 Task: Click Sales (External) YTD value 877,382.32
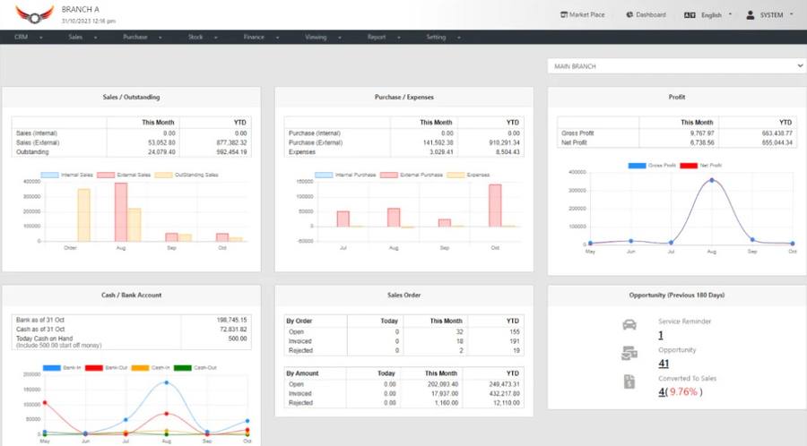231,142
